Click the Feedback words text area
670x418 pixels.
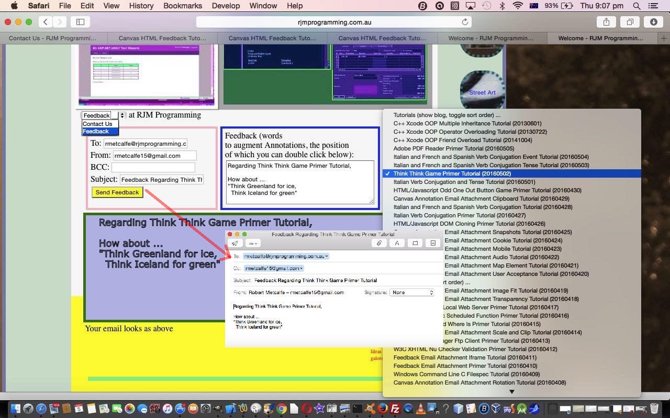pyautogui.click(x=300, y=182)
